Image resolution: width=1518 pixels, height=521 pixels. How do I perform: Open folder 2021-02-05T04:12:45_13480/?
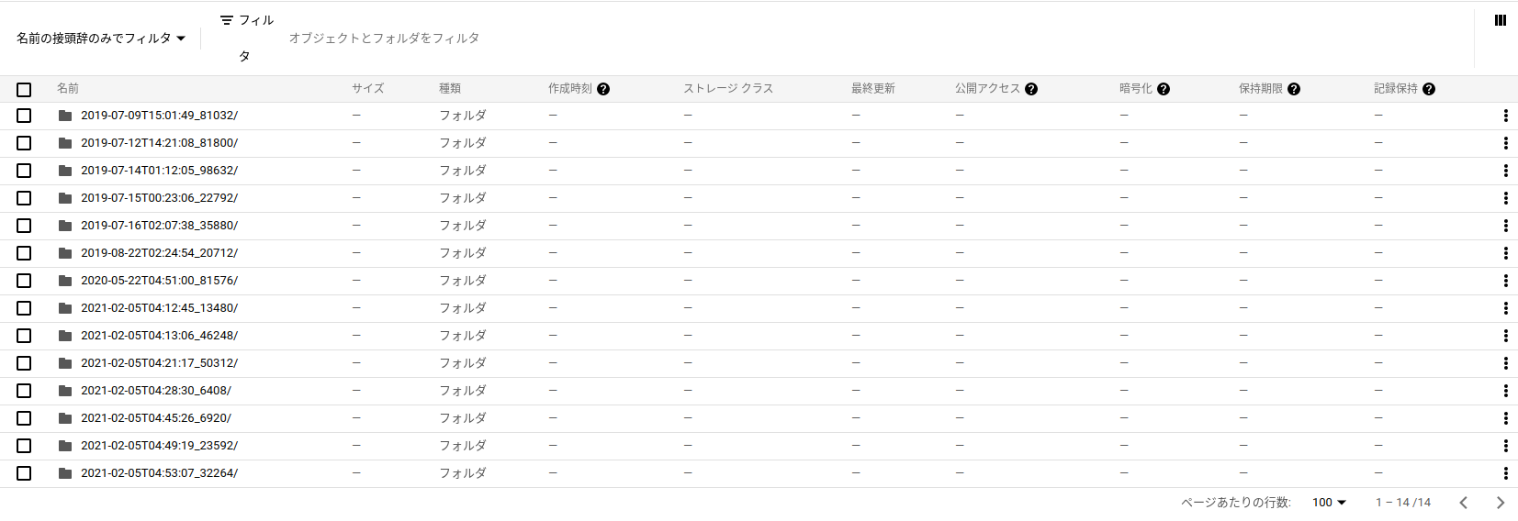tap(159, 308)
